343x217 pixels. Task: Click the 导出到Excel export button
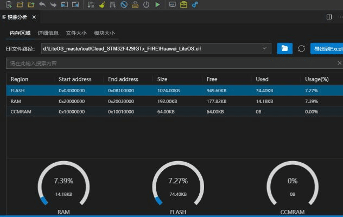click(327, 49)
